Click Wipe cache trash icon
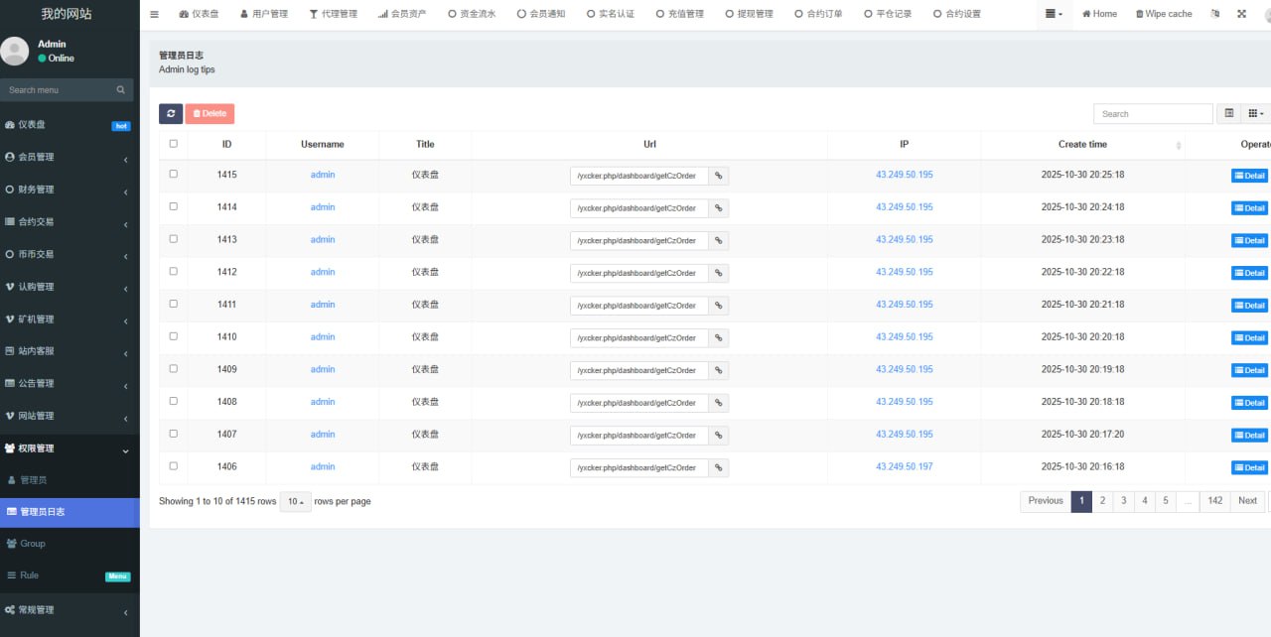 pyautogui.click(x=1140, y=14)
